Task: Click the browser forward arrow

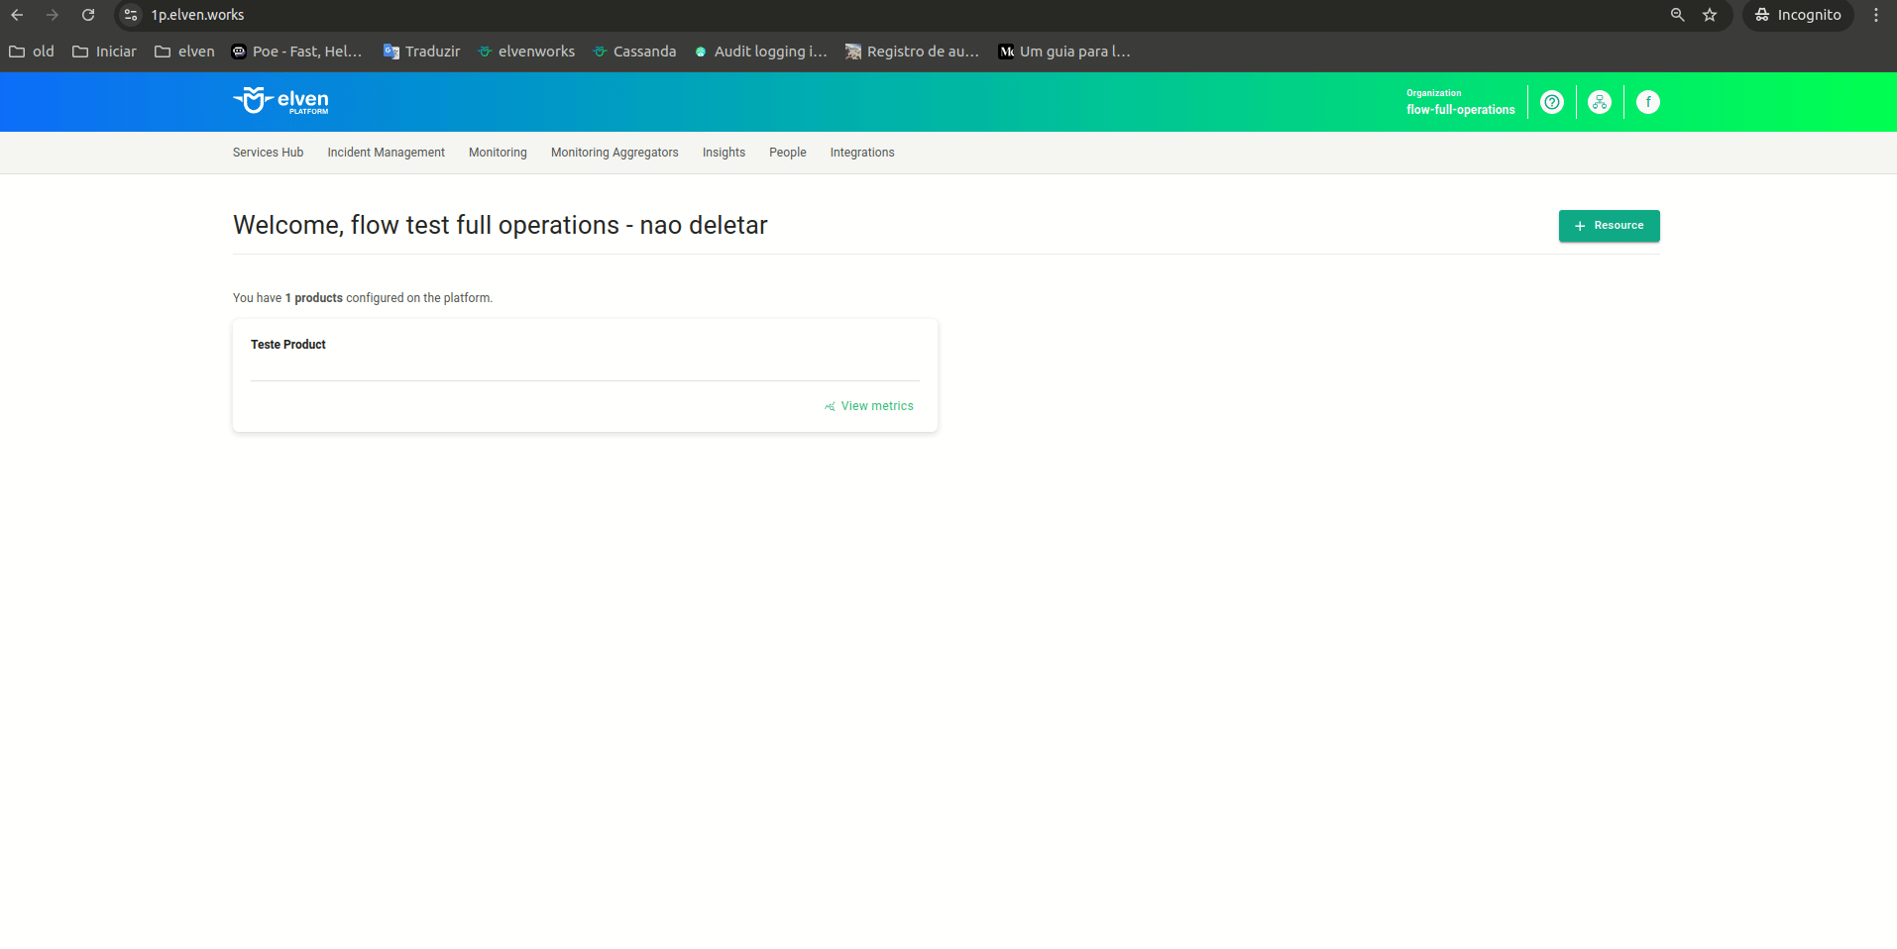Action: 53,15
